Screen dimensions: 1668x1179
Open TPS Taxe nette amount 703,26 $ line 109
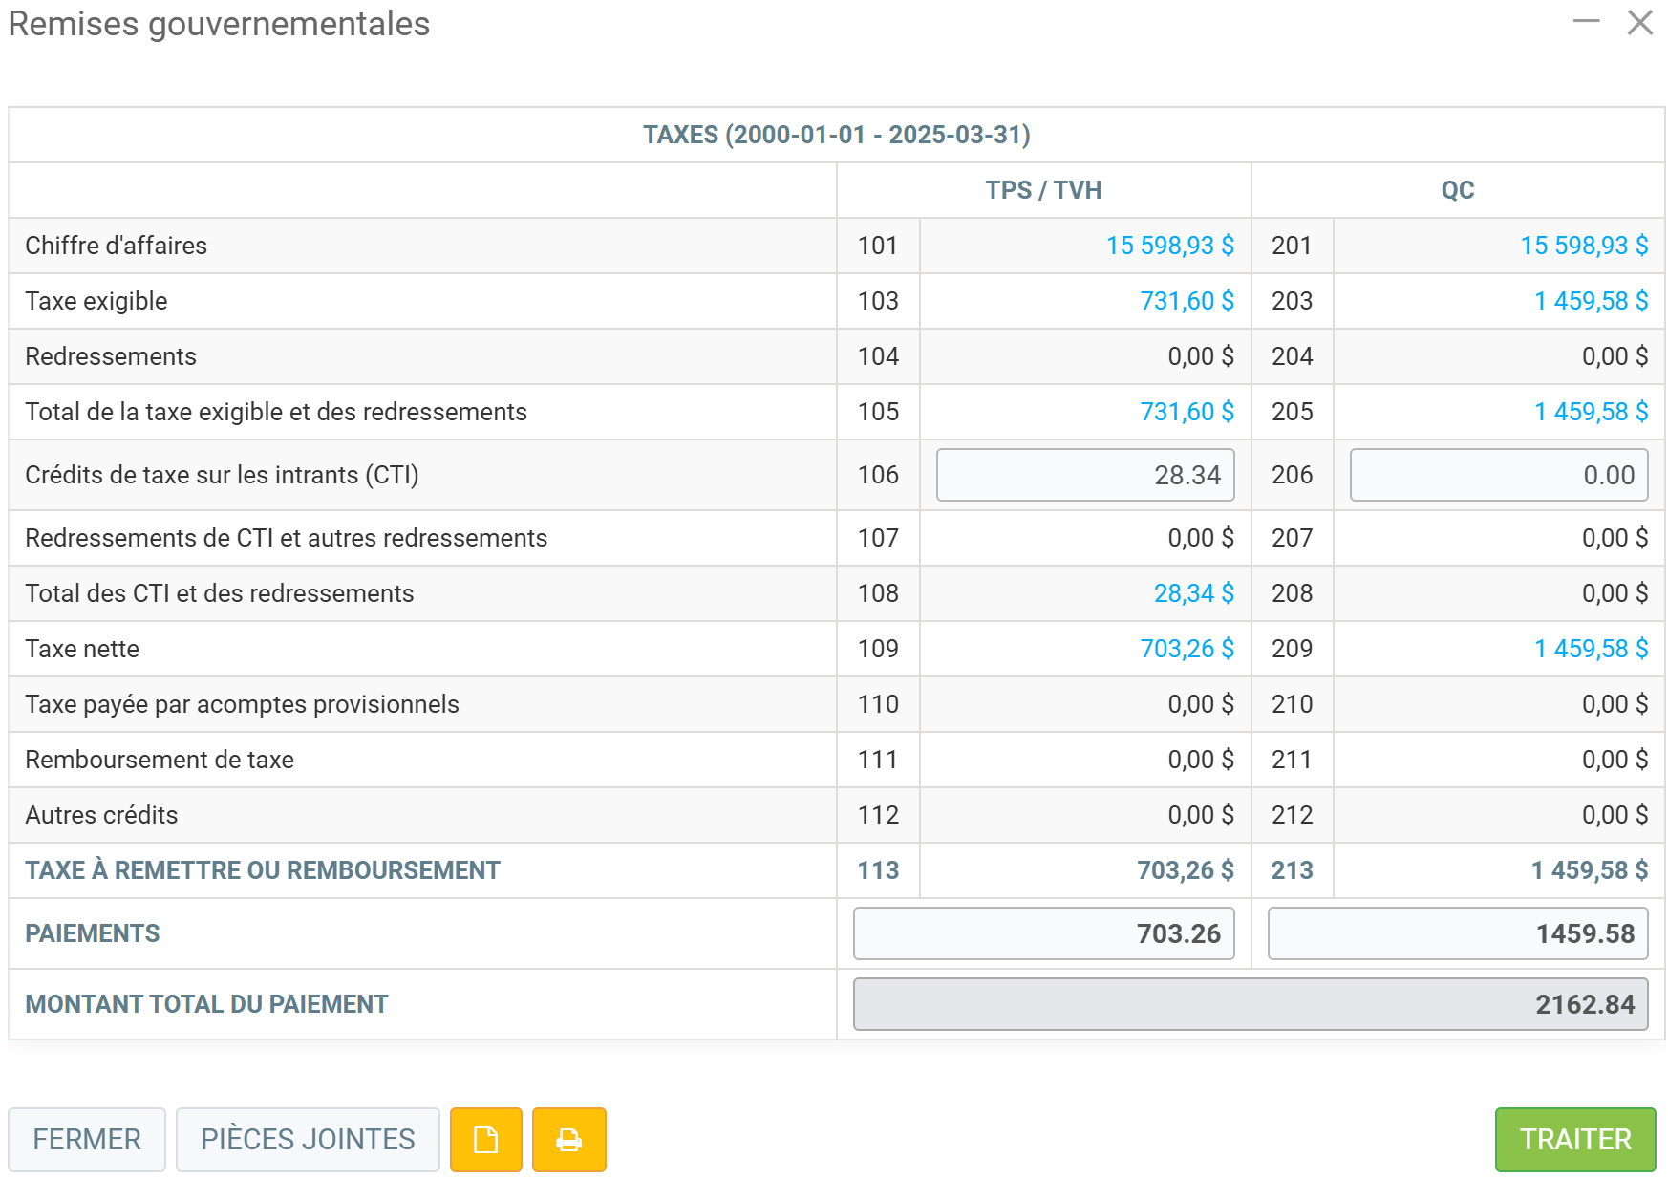[x=1186, y=649]
